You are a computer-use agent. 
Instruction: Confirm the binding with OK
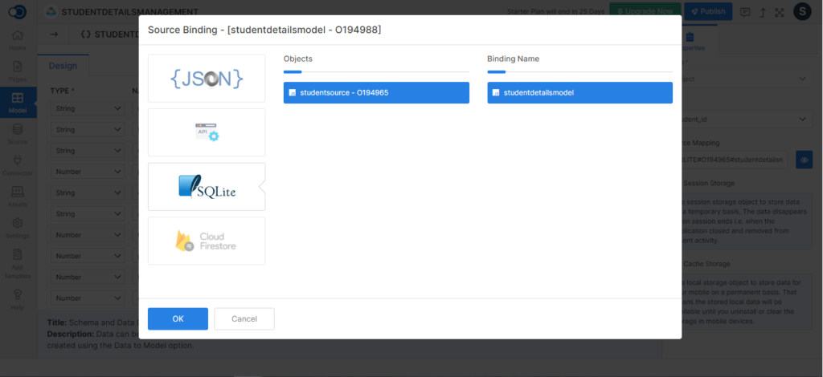178,319
